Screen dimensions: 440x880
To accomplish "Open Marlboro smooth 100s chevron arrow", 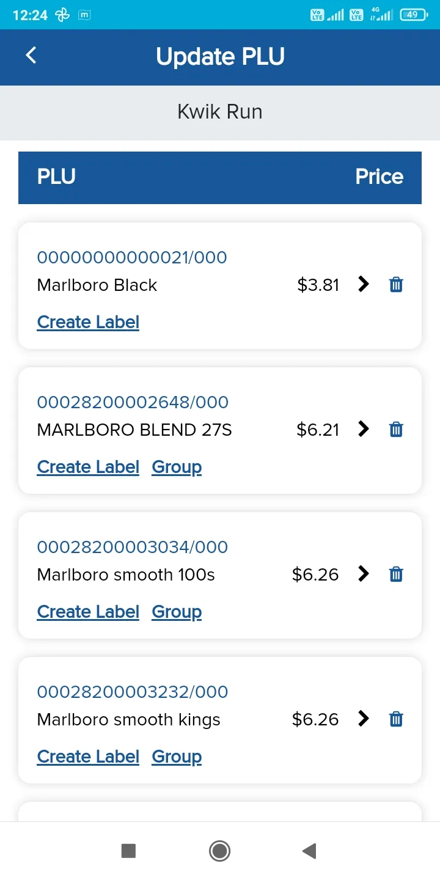I will pos(364,574).
